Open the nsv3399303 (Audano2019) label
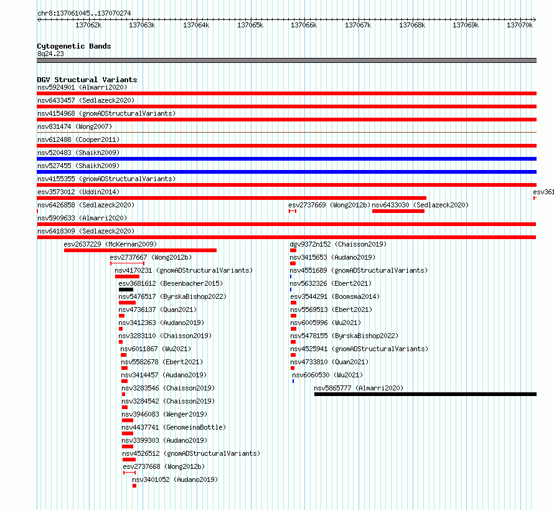Image resolution: width=554 pixels, height=510 pixels. click(x=164, y=440)
